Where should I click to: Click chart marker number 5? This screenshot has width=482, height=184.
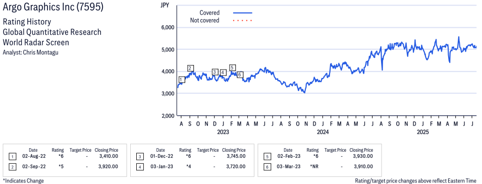(232, 68)
